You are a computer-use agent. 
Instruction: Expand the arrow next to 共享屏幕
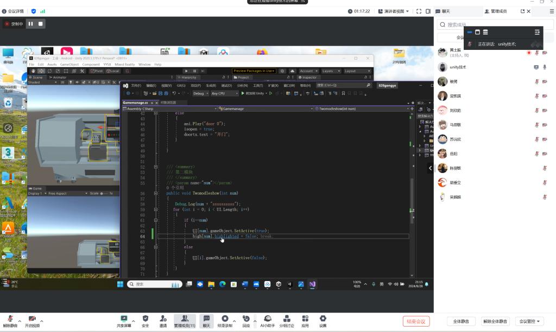point(133,321)
